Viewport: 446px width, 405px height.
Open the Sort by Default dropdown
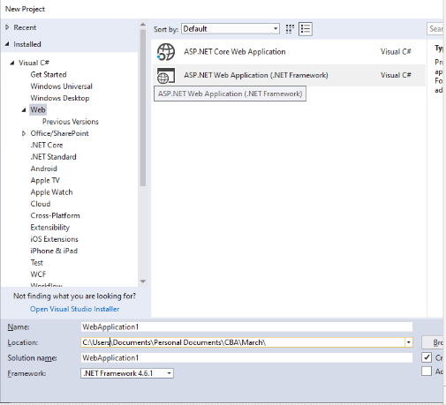coord(231,29)
